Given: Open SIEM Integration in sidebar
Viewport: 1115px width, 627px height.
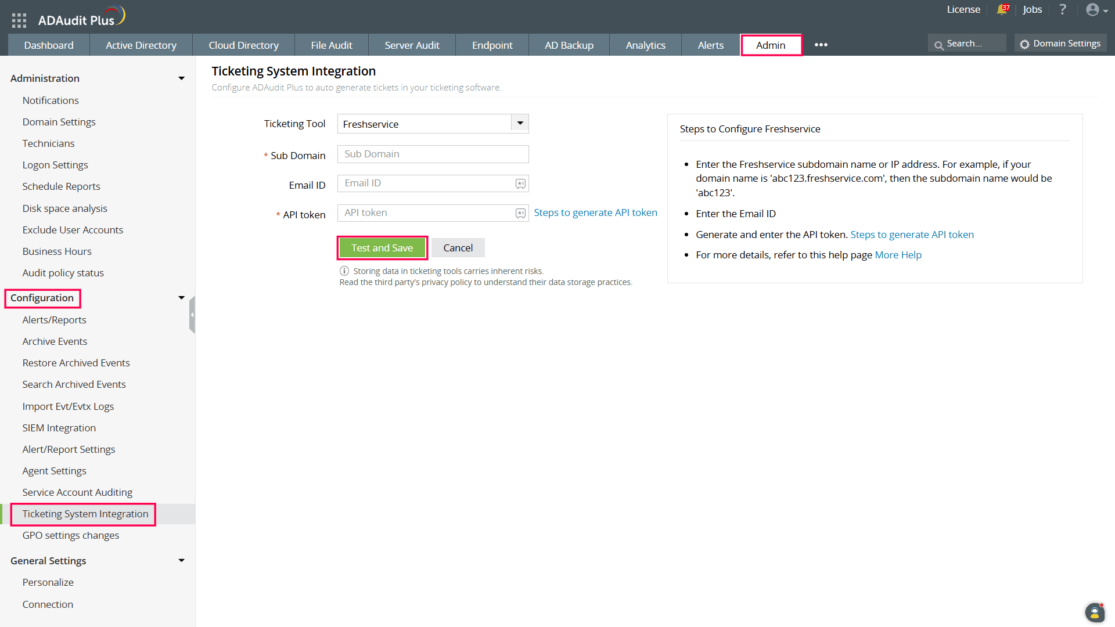Looking at the screenshot, I should click(x=59, y=428).
